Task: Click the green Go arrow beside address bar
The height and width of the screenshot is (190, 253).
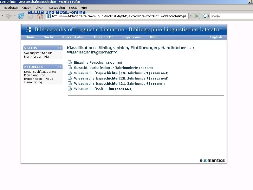Action: (x=196, y=16)
